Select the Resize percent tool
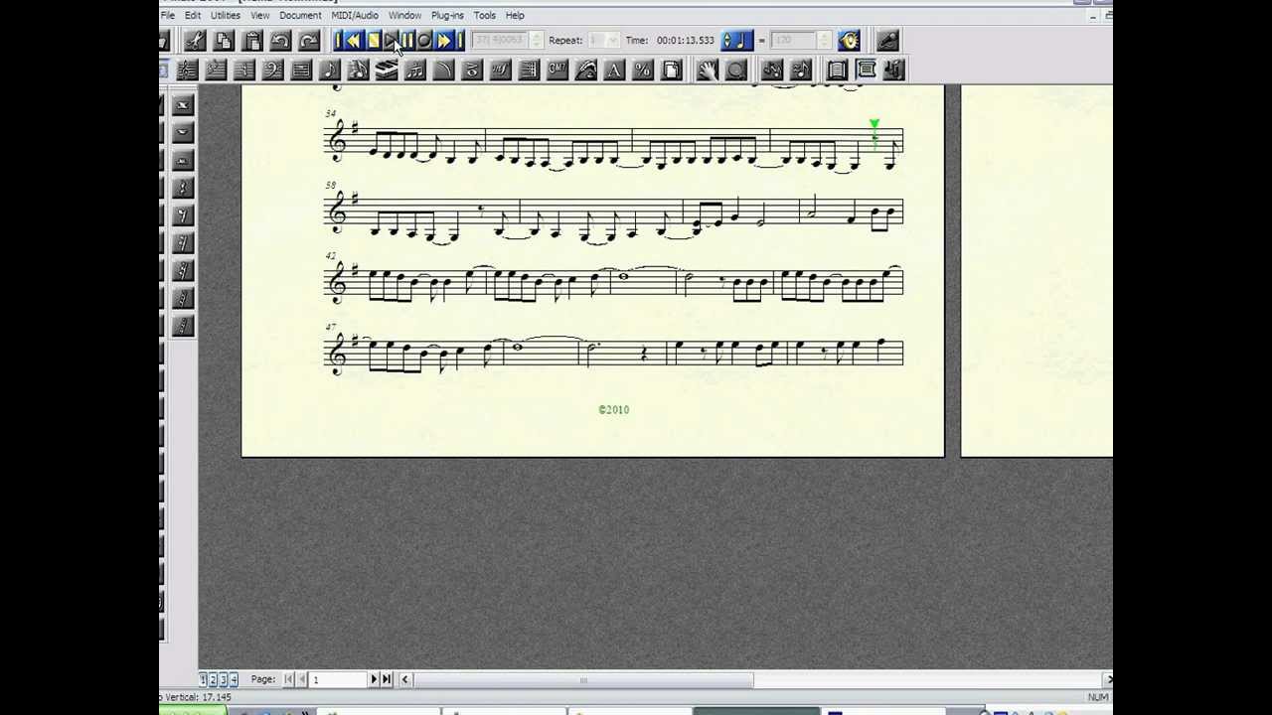The width and height of the screenshot is (1272, 715). (x=643, y=70)
